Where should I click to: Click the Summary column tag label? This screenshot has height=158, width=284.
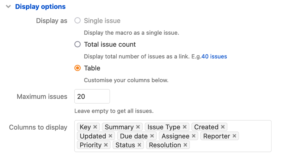click(x=119, y=127)
